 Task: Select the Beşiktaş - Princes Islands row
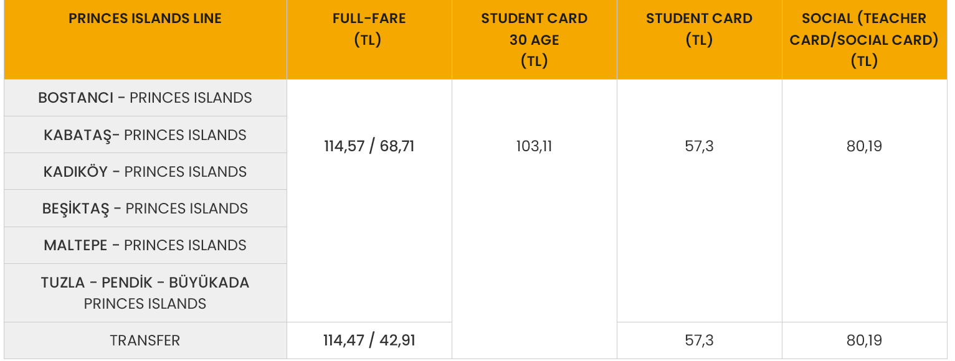(x=145, y=209)
